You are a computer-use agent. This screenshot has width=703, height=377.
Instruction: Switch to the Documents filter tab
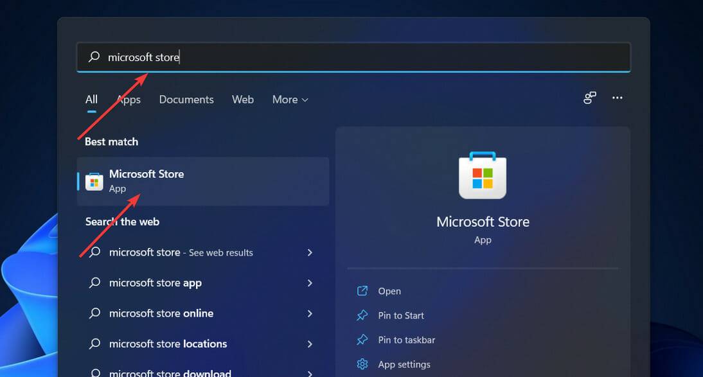(186, 100)
